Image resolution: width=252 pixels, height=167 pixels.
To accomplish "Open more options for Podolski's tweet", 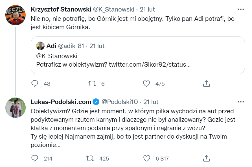I will tap(240, 101).
